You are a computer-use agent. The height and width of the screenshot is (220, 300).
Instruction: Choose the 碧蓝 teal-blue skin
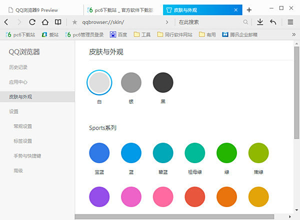coord(163,153)
